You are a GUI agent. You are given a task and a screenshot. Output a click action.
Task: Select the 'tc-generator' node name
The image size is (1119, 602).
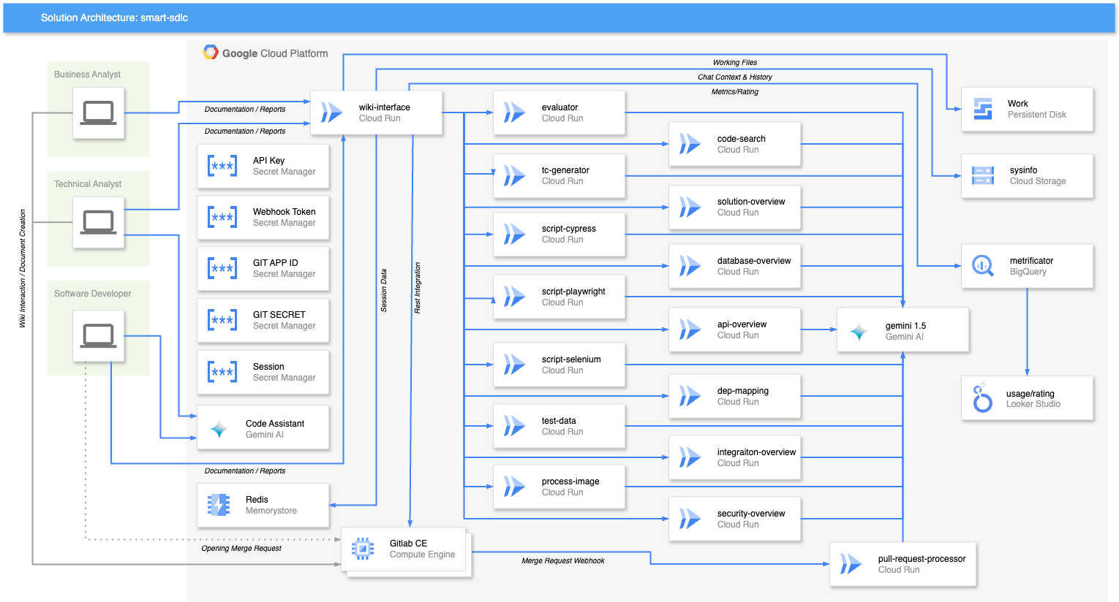pos(565,170)
